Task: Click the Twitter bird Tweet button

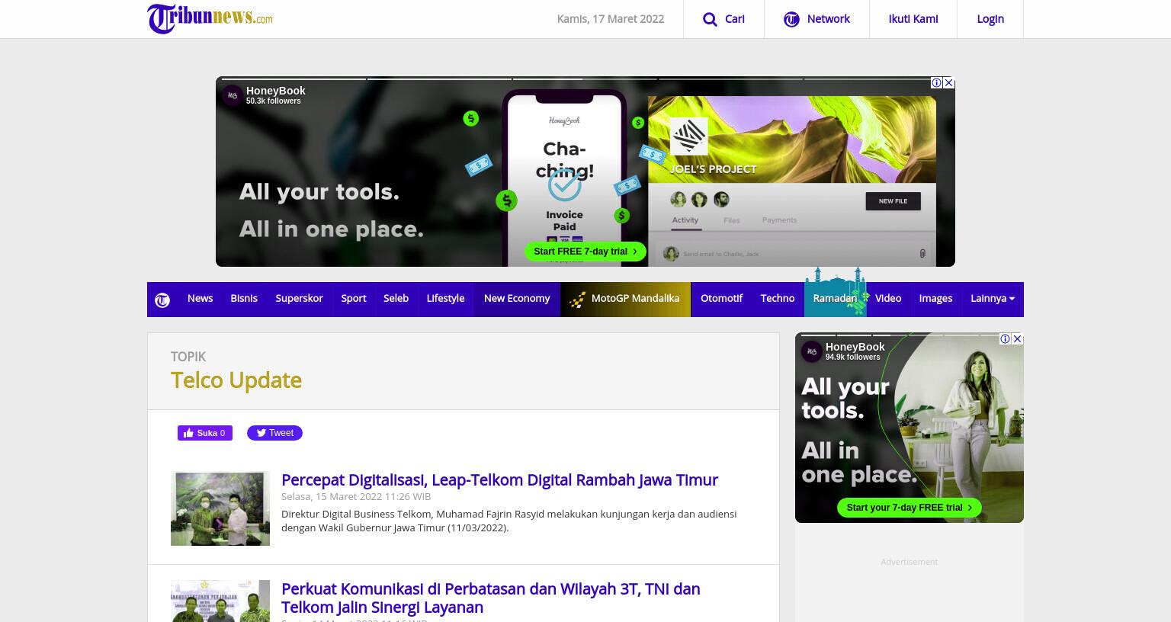Action: click(x=274, y=433)
